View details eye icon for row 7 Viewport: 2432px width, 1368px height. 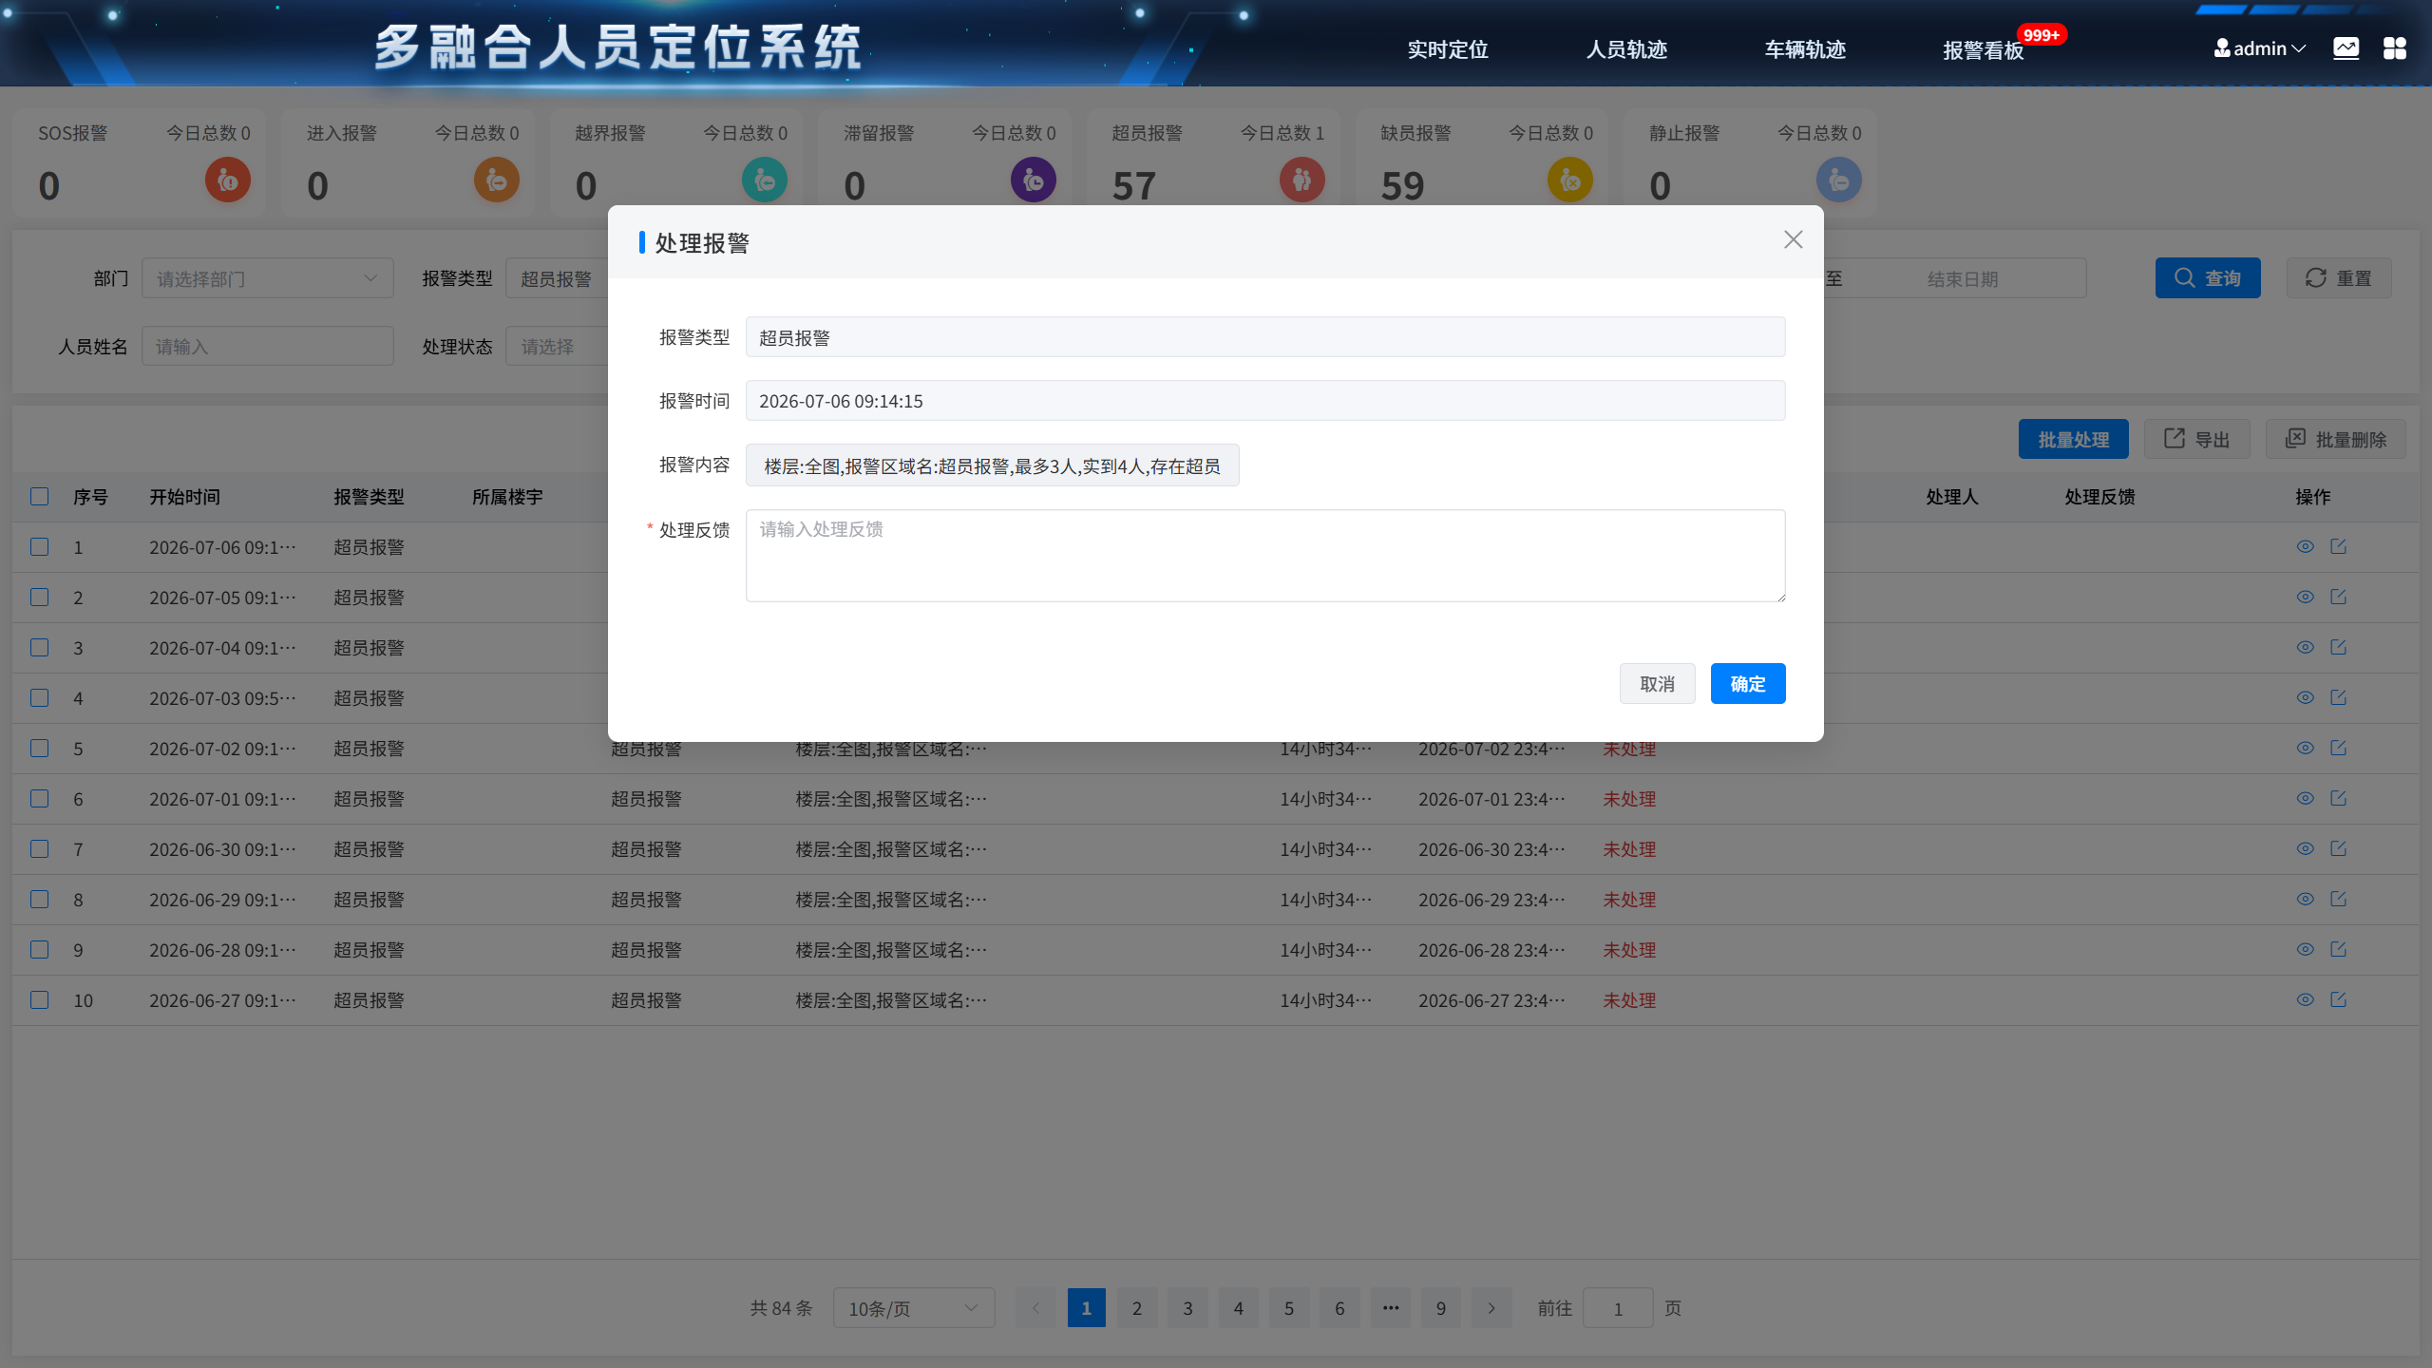(x=2306, y=848)
